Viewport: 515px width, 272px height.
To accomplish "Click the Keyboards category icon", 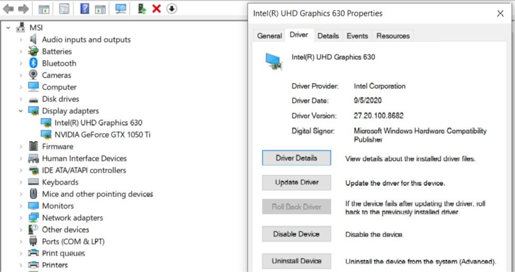I will tap(33, 182).
